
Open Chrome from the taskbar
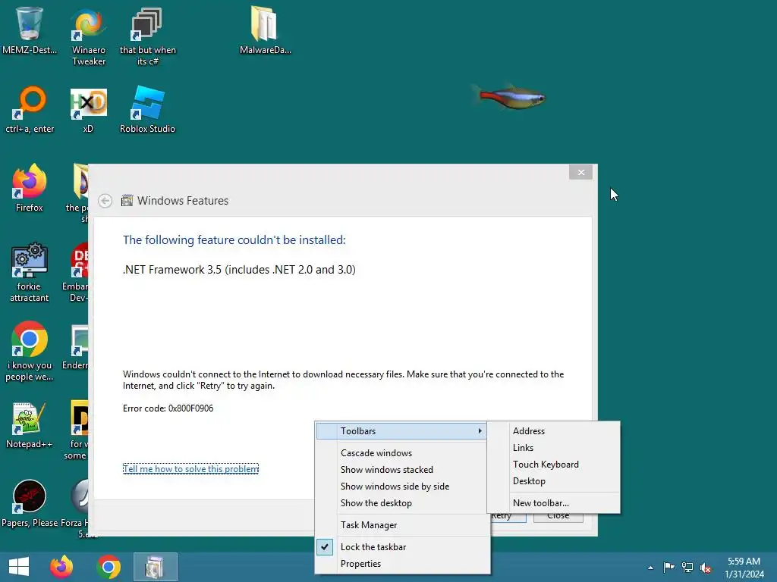(109, 567)
